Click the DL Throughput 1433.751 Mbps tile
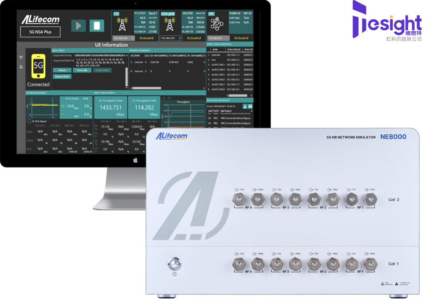 pyautogui.click(x=111, y=107)
